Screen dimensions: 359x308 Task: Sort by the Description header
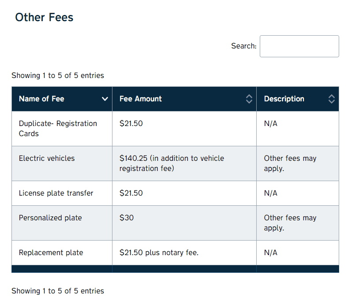coord(298,99)
